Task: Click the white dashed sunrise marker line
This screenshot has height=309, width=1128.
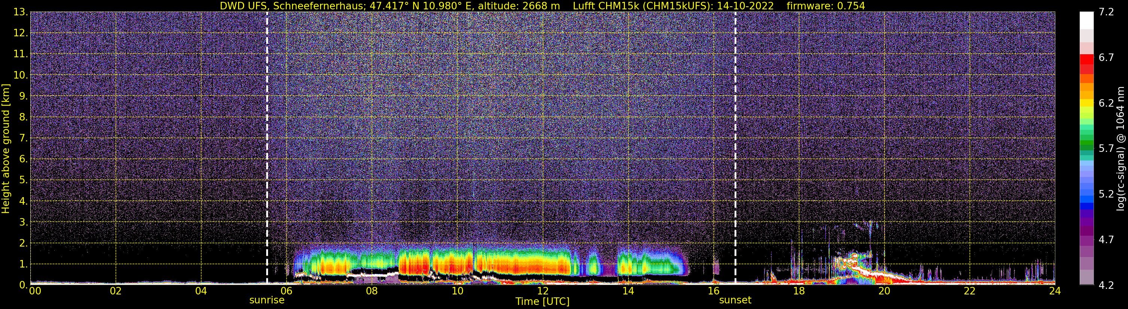Action: click(x=267, y=147)
